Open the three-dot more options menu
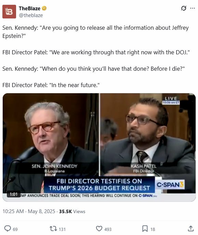The width and height of the screenshot is (198, 235). pos(193,8)
